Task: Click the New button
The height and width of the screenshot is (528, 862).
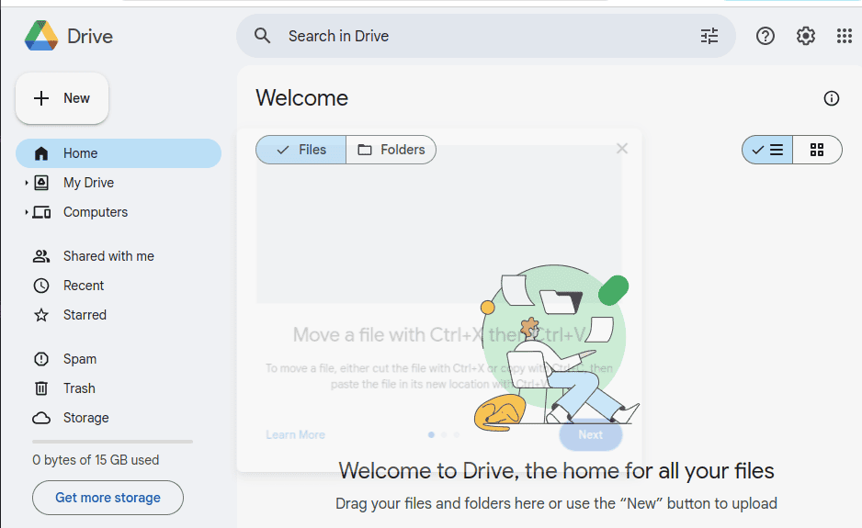Action: click(x=62, y=98)
